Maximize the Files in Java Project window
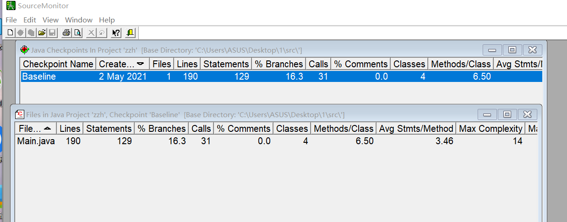567x222 pixels. (507, 114)
